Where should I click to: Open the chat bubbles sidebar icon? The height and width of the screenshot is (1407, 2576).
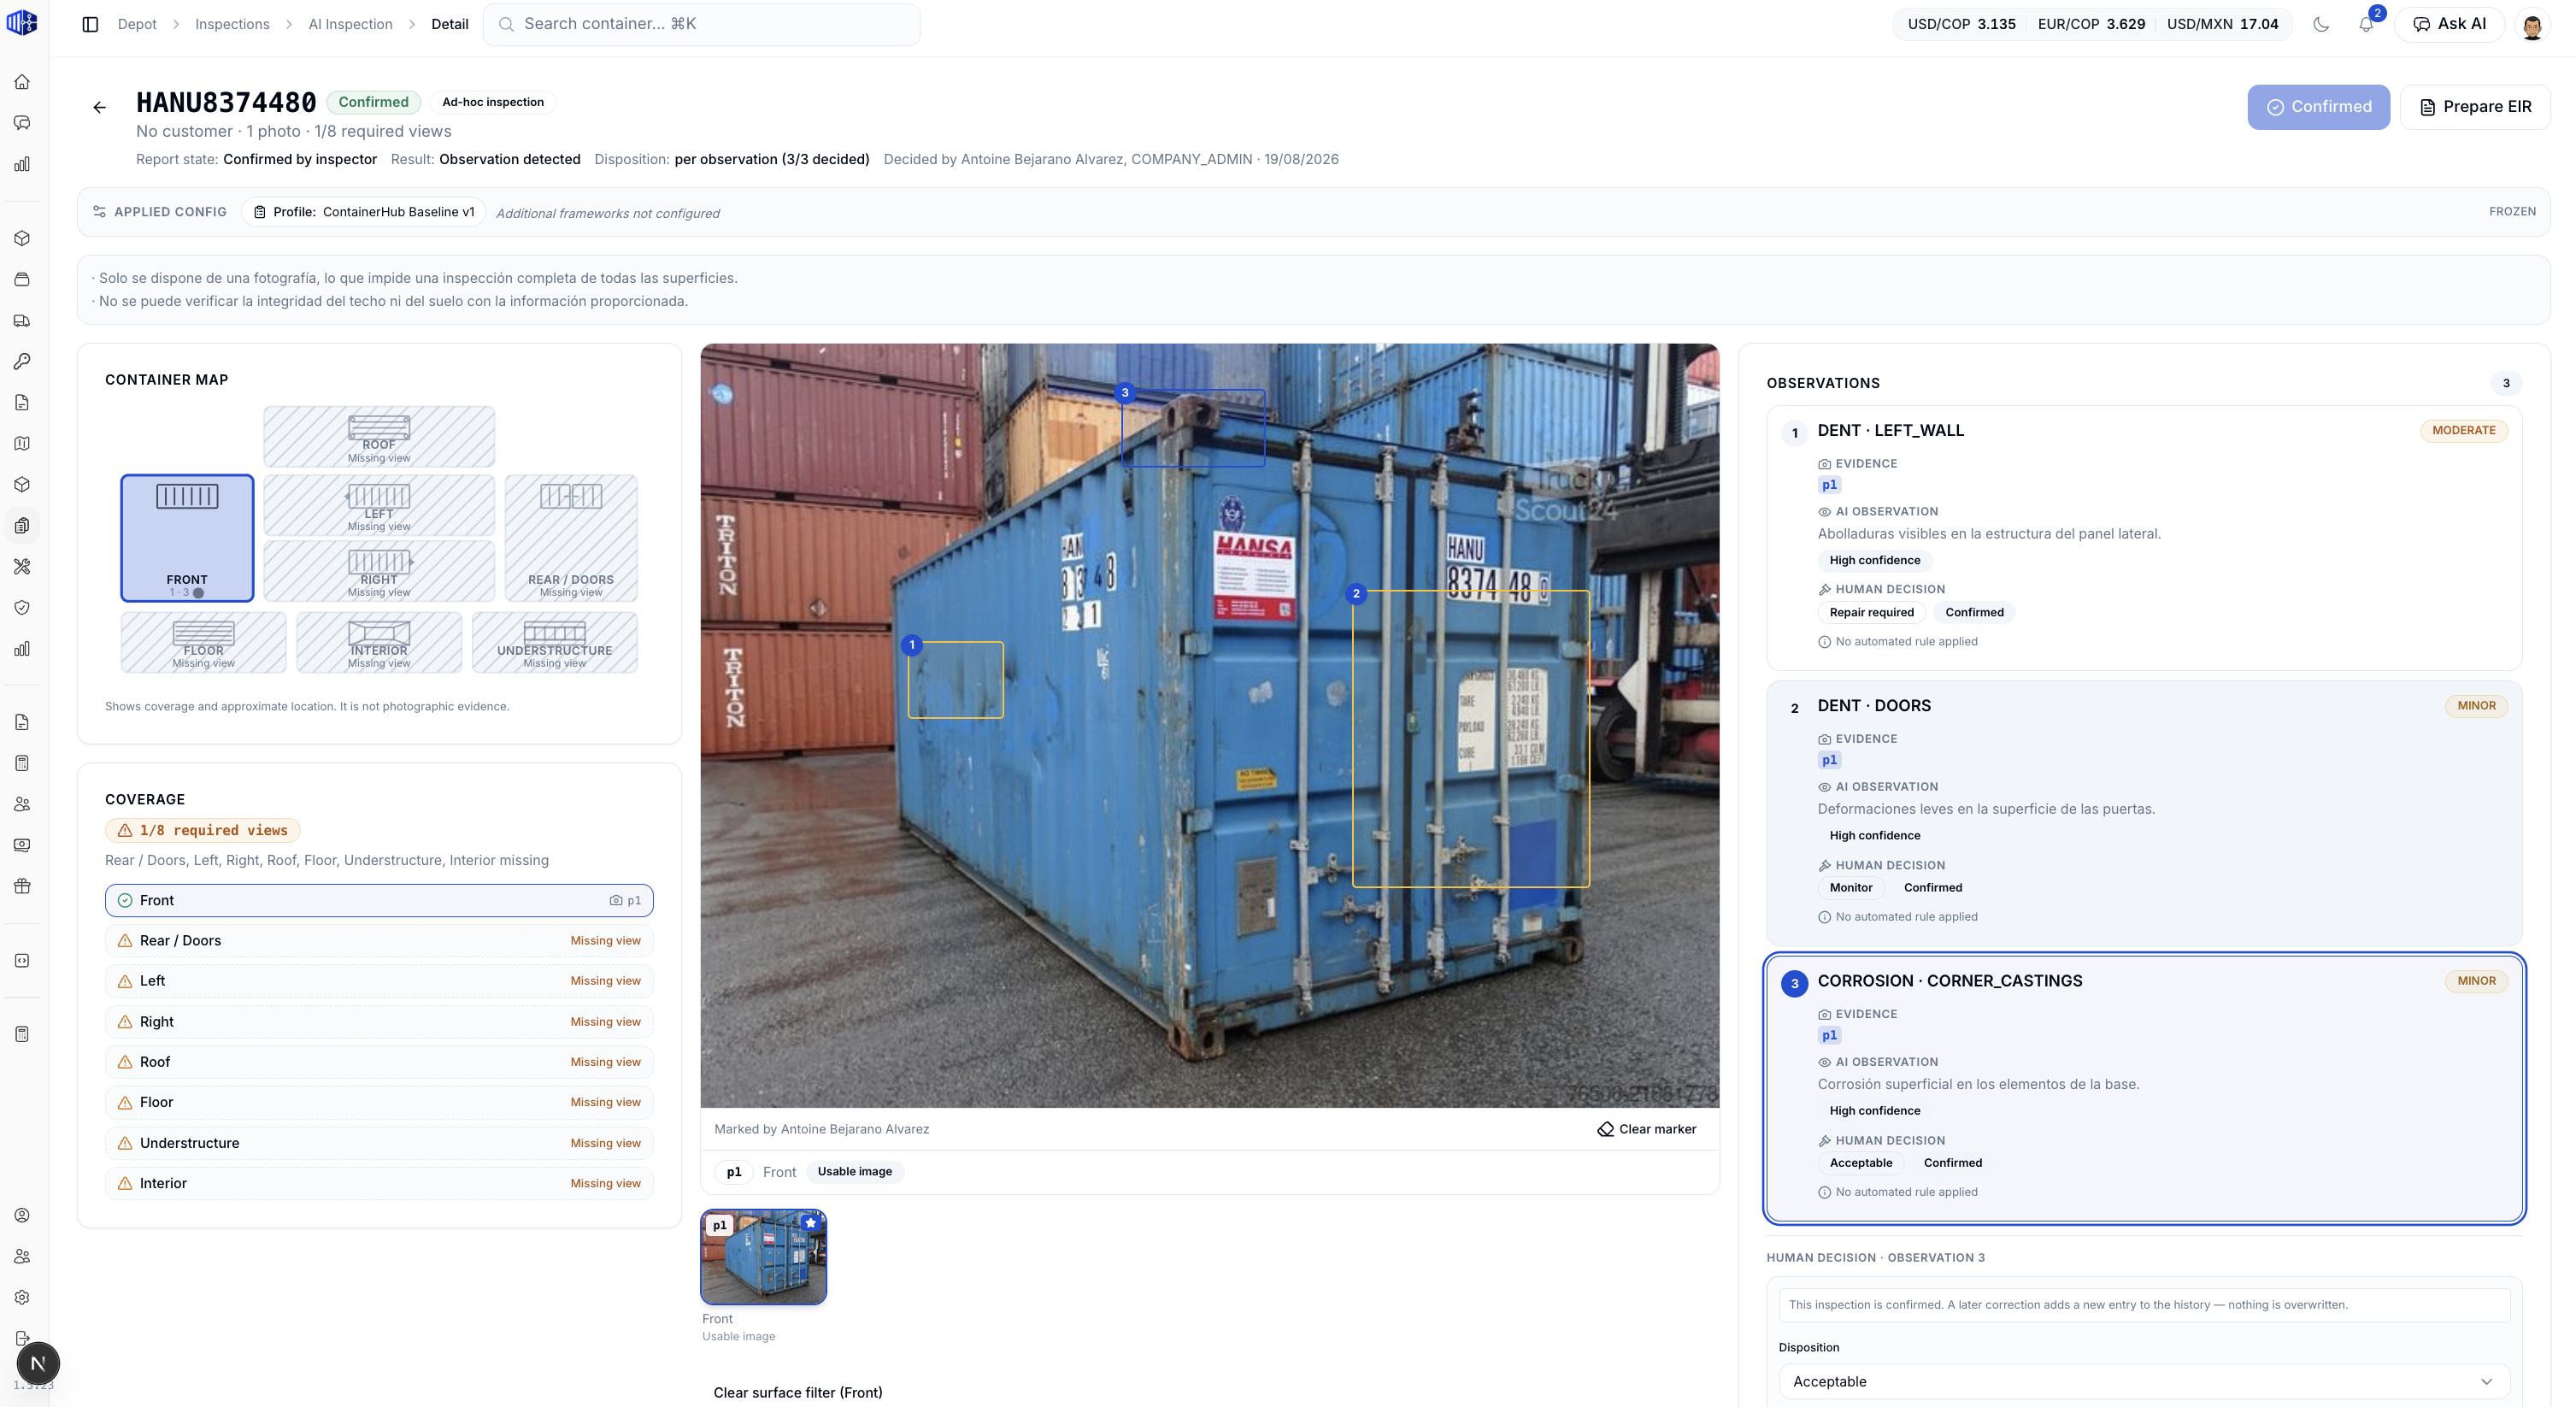tap(22, 123)
